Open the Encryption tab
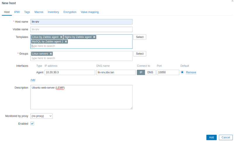 point(70,12)
